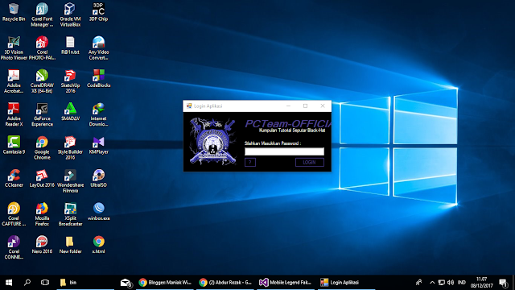This screenshot has height=290, width=515.
Task: Select the Nero 2016 desktop icon
Action: pos(42,245)
